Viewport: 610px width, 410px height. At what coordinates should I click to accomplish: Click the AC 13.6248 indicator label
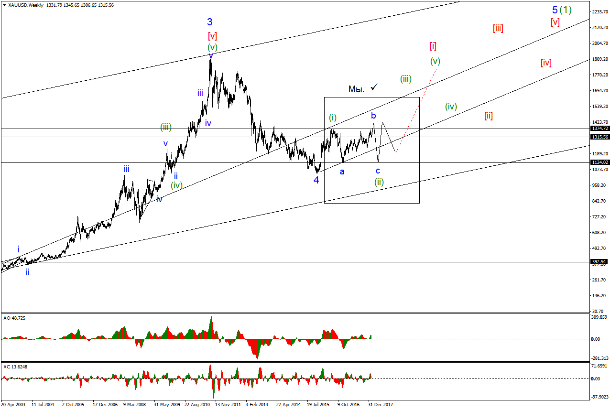point(15,367)
